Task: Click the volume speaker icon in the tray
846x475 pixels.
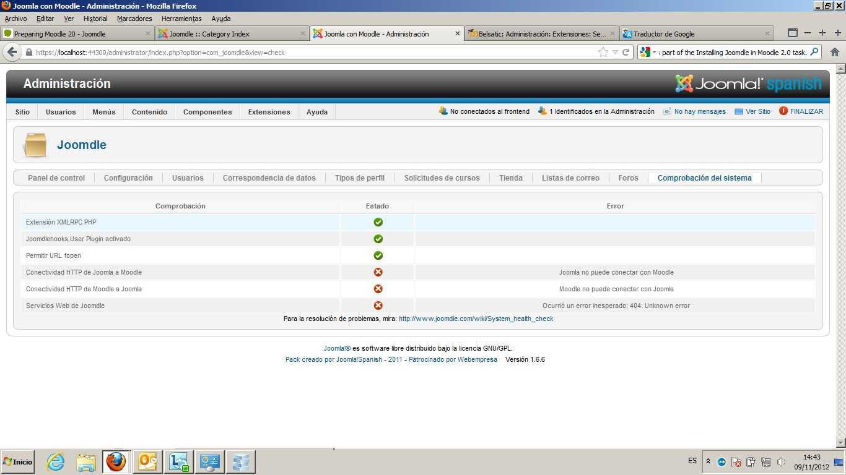Action: click(781, 462)
